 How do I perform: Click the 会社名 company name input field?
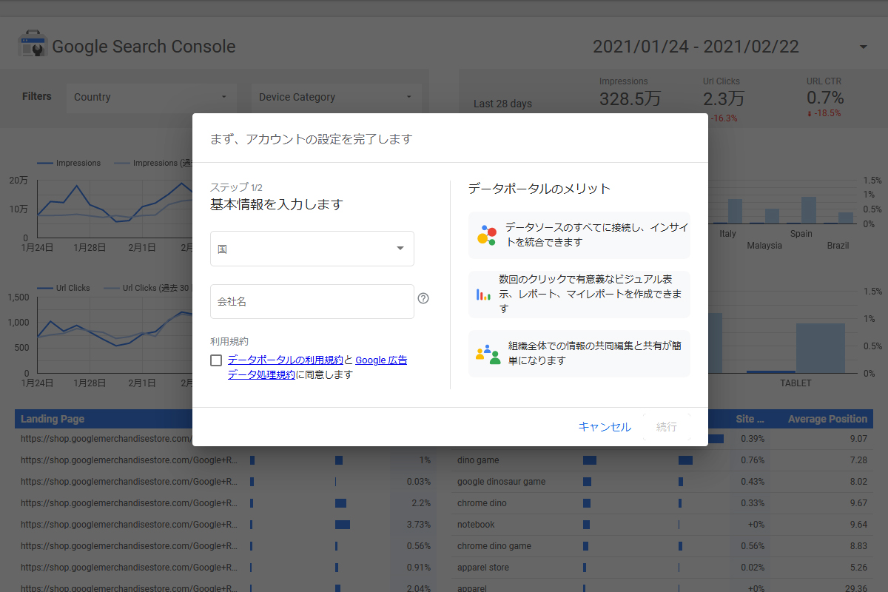[312, 302]
